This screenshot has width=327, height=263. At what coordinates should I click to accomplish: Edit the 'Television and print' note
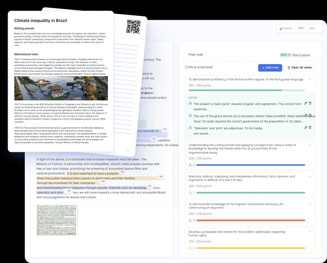click(x=305, y=128)
